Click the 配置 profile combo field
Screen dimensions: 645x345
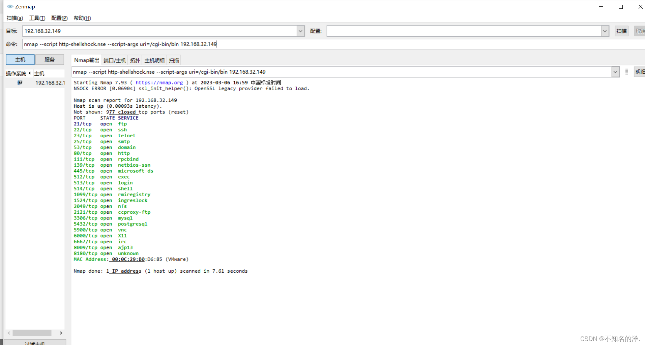coord(464,31)
